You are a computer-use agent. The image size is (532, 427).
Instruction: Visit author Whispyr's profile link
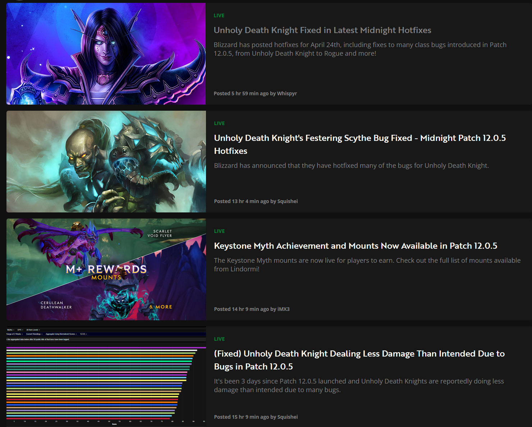coord(287,93)
